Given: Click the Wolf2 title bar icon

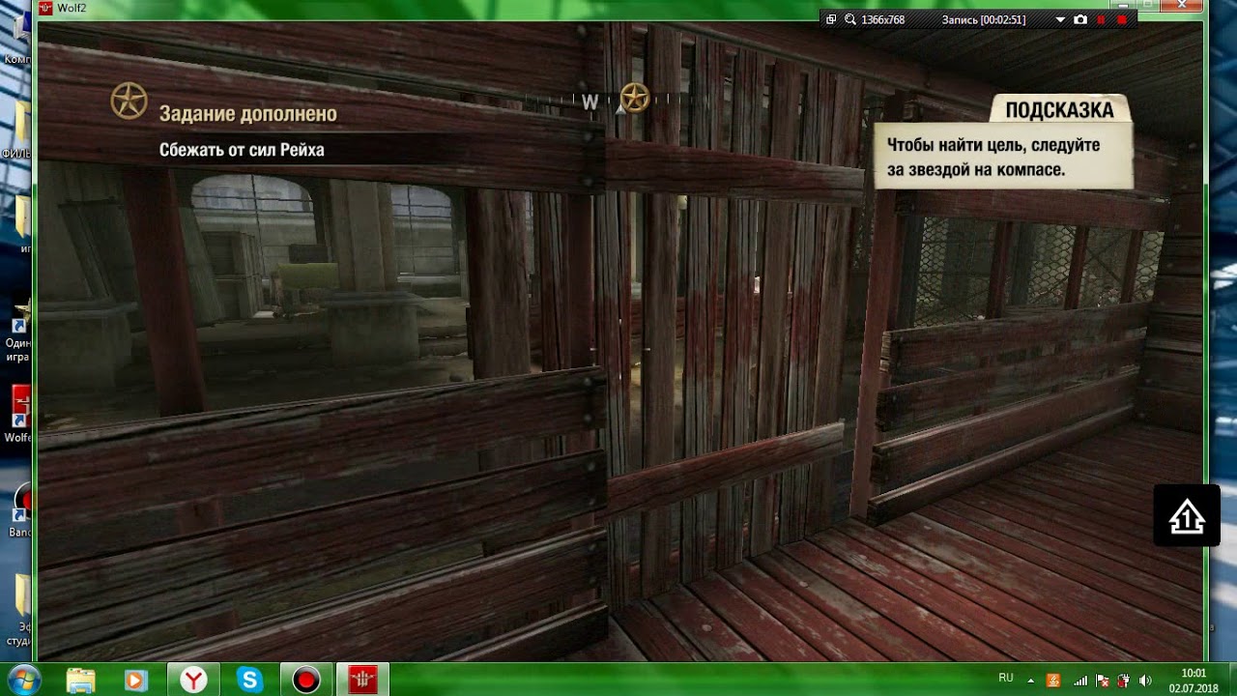Looking at the screenshot, I should 44,9.
